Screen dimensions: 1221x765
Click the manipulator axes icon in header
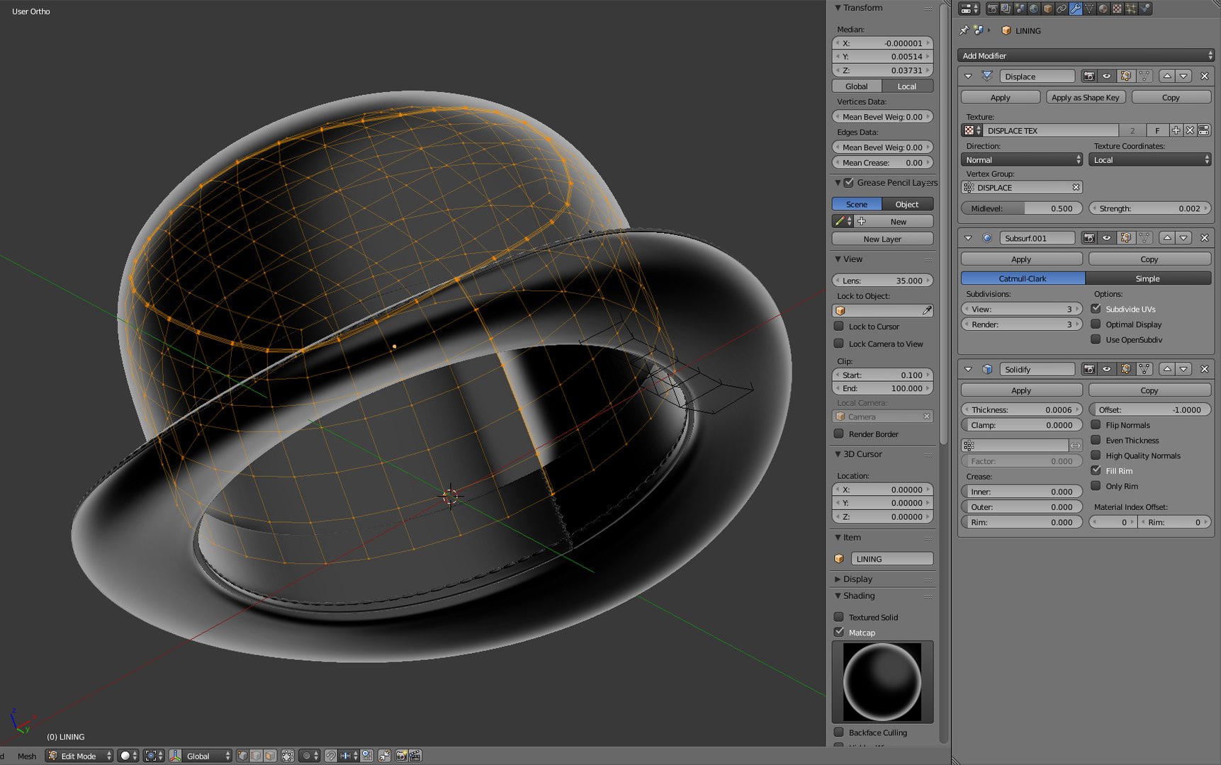(175, 756)
